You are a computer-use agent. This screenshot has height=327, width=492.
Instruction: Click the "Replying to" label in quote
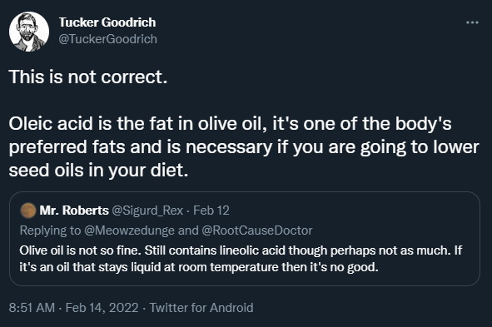tap(50, 230)
